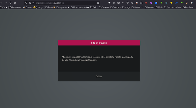Open browsing history clock icon
The width and height of the screenshot is (196, 108).
click(128, 3)
